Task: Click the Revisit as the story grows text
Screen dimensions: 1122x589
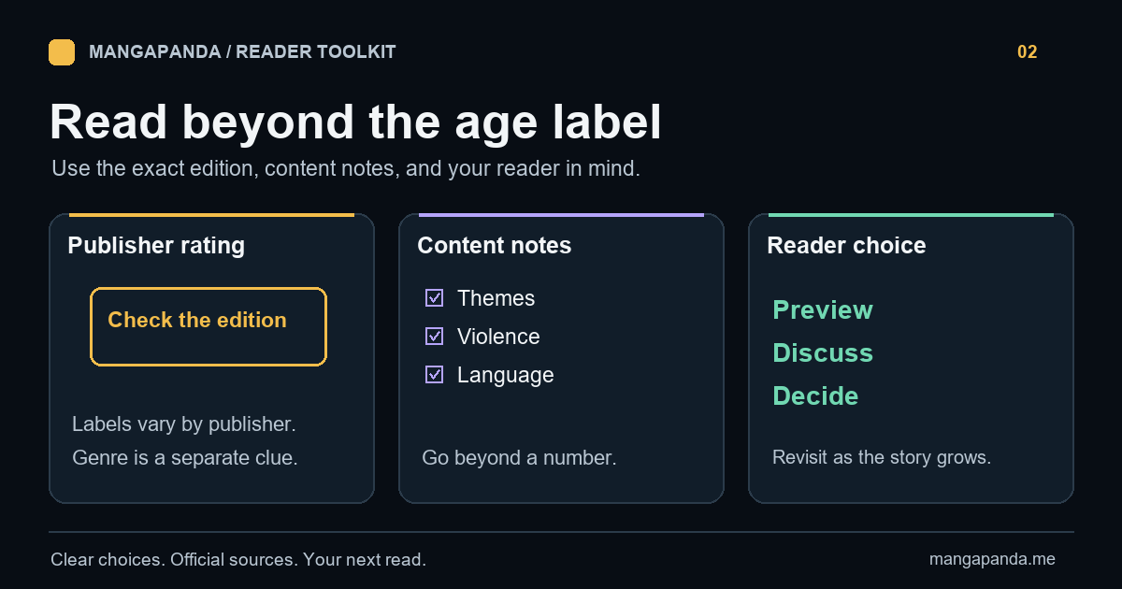Action: click(882, 458)
